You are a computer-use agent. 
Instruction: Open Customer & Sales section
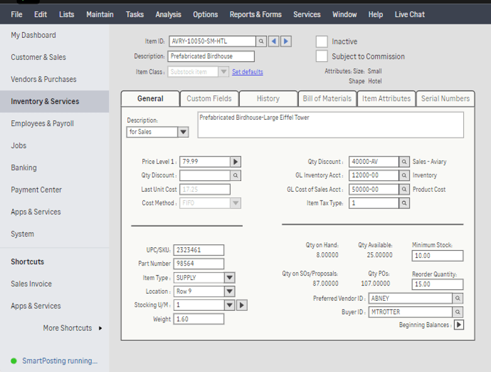click(38, 57)
